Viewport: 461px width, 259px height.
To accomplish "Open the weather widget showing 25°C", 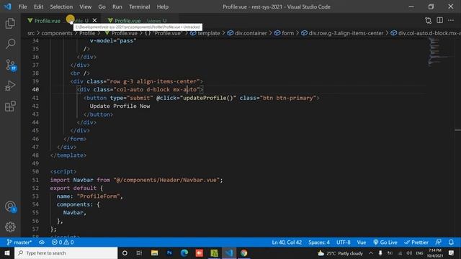I will (x=340, y=253).
